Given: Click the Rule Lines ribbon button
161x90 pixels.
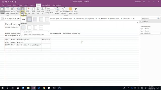Looking at the screenshot, I should (22, 10).
